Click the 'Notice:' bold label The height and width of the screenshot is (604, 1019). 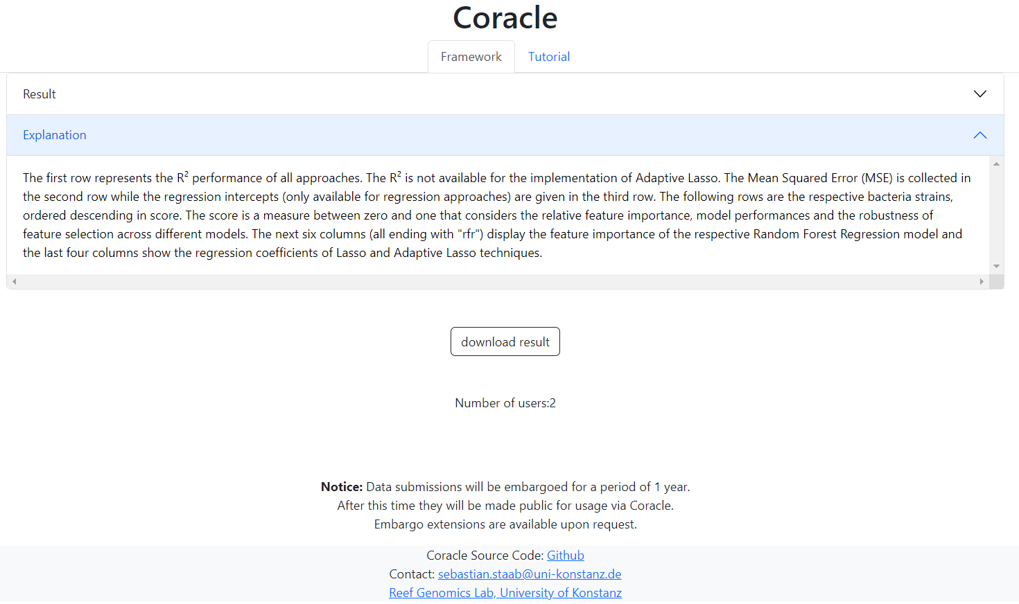[x=342, y=487]
